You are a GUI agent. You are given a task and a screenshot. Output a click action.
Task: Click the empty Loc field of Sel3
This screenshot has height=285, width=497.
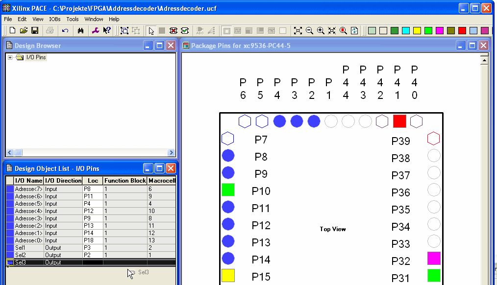coord(93,262)
